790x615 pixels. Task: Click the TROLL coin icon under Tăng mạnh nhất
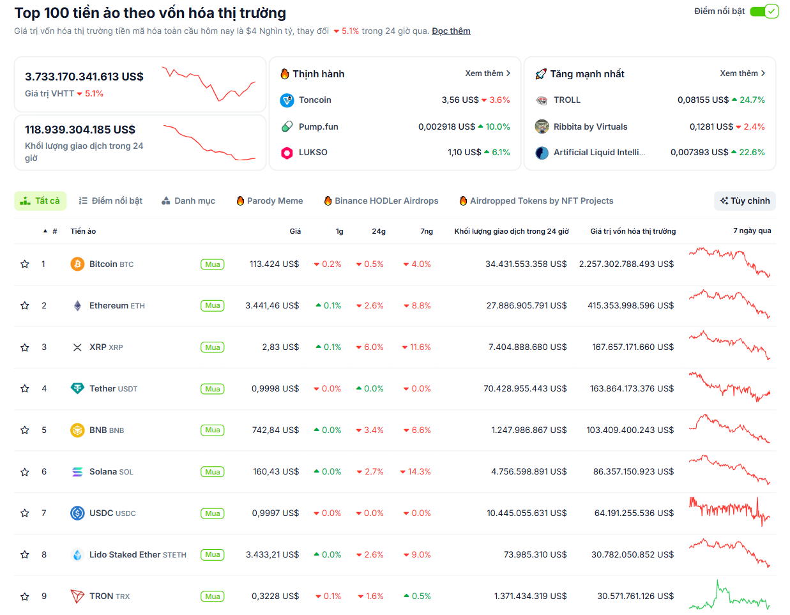click(542, 100)
